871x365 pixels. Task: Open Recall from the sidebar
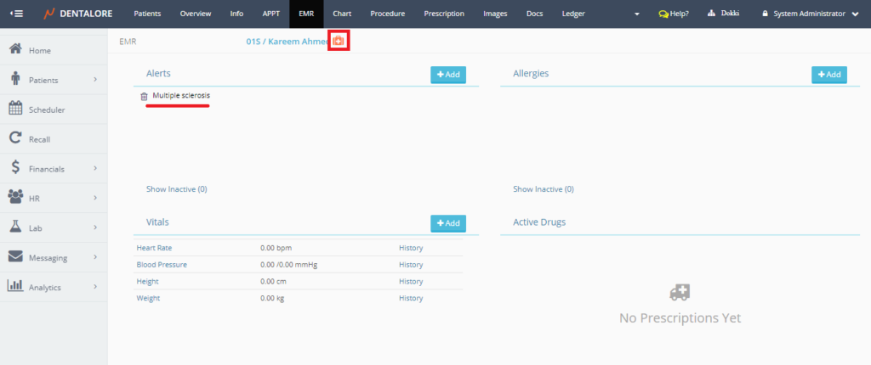39,139
